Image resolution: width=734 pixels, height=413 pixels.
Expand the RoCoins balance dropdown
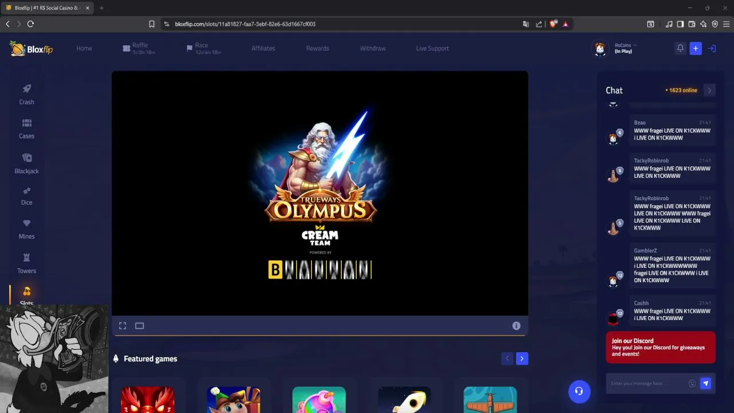(626, 45)
